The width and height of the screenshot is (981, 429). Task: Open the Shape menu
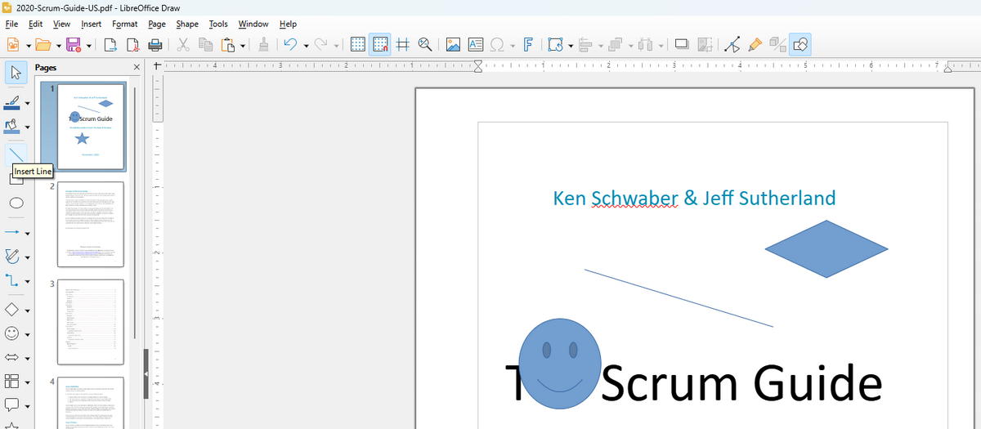click(187, 24)
